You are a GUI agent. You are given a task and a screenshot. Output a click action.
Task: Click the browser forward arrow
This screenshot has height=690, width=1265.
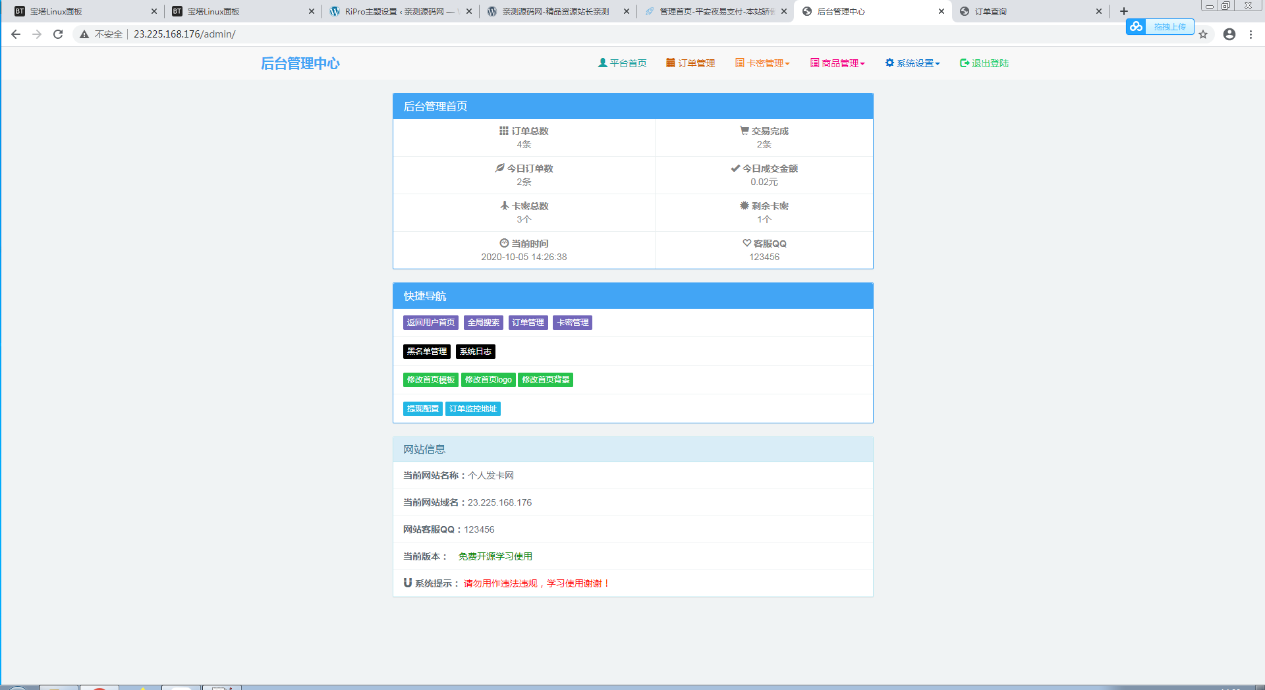pyautogui.click(x=37, y=34)
